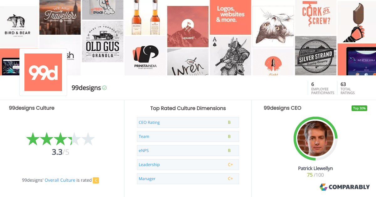The height and width of the screenshot is (197, 376).
Task: Click the 3.3 star rating bar
Action: coord(60,139)
